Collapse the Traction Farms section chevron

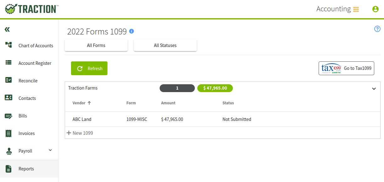374,89
